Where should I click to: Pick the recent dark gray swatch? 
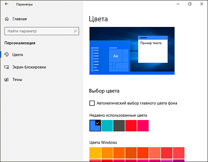pos(119,126)
